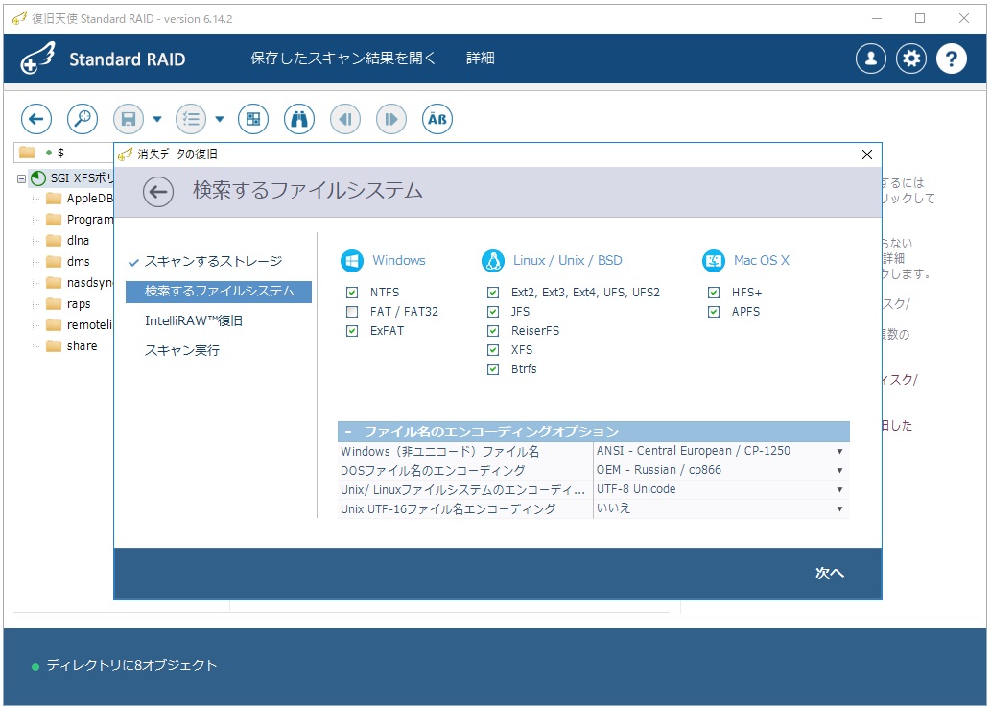Click the dialog back arrow circle
The image size is (991, 709).
click(x=158, y=192)
